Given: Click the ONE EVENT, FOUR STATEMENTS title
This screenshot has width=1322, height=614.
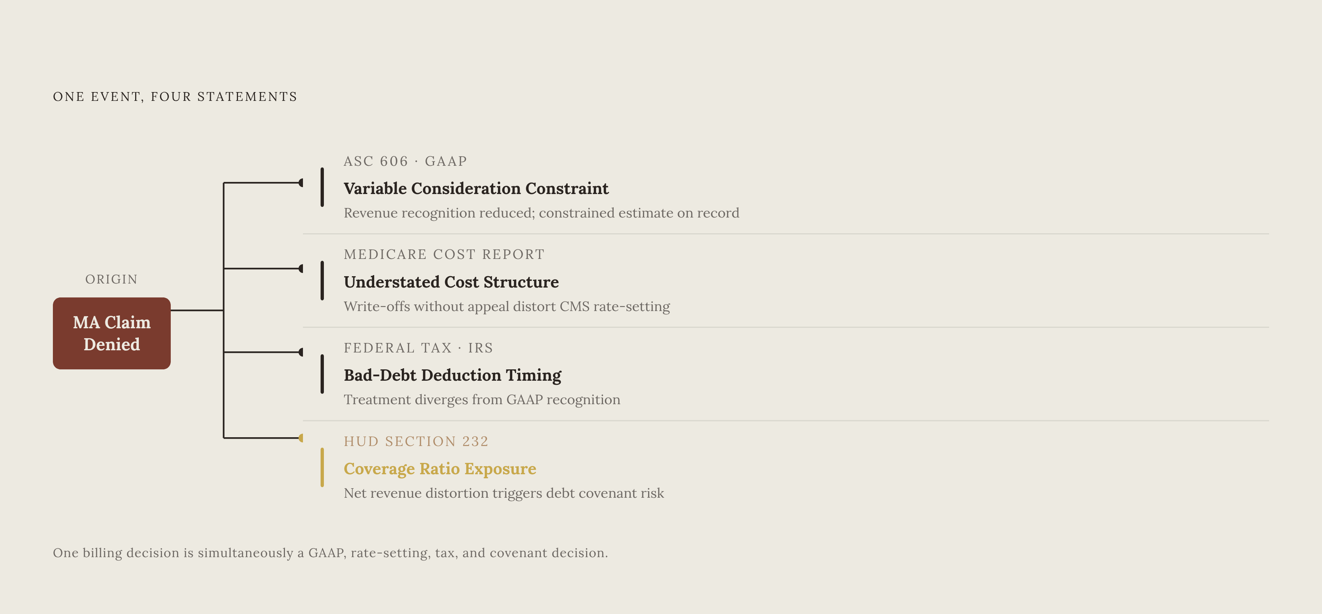Looking at the screenshot, I should tap(175, 97).
